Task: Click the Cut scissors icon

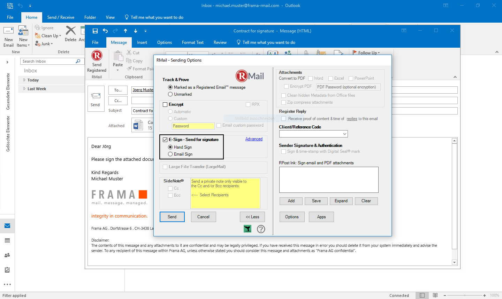Action: (129, 53)
